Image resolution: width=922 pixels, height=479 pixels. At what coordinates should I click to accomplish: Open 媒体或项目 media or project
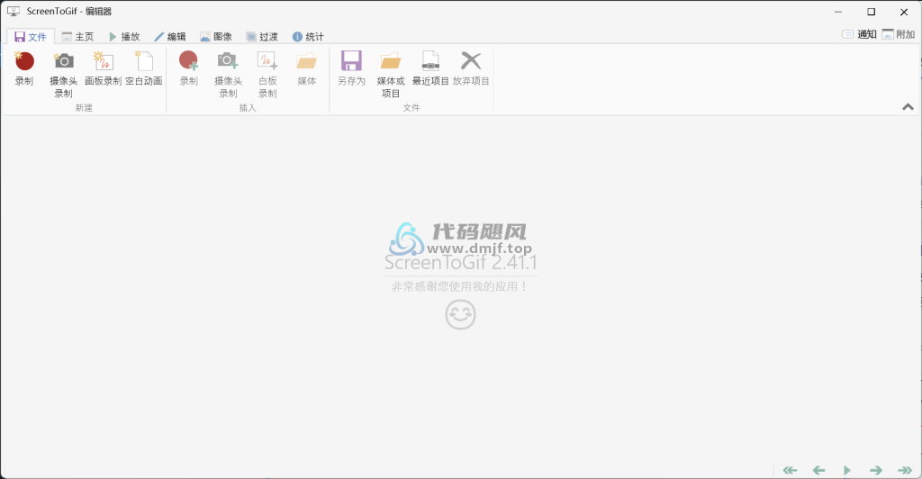[391, 74]
